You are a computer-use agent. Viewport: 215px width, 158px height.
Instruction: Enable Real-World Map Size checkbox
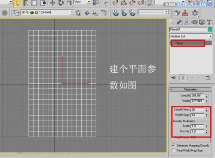[173, 150]
